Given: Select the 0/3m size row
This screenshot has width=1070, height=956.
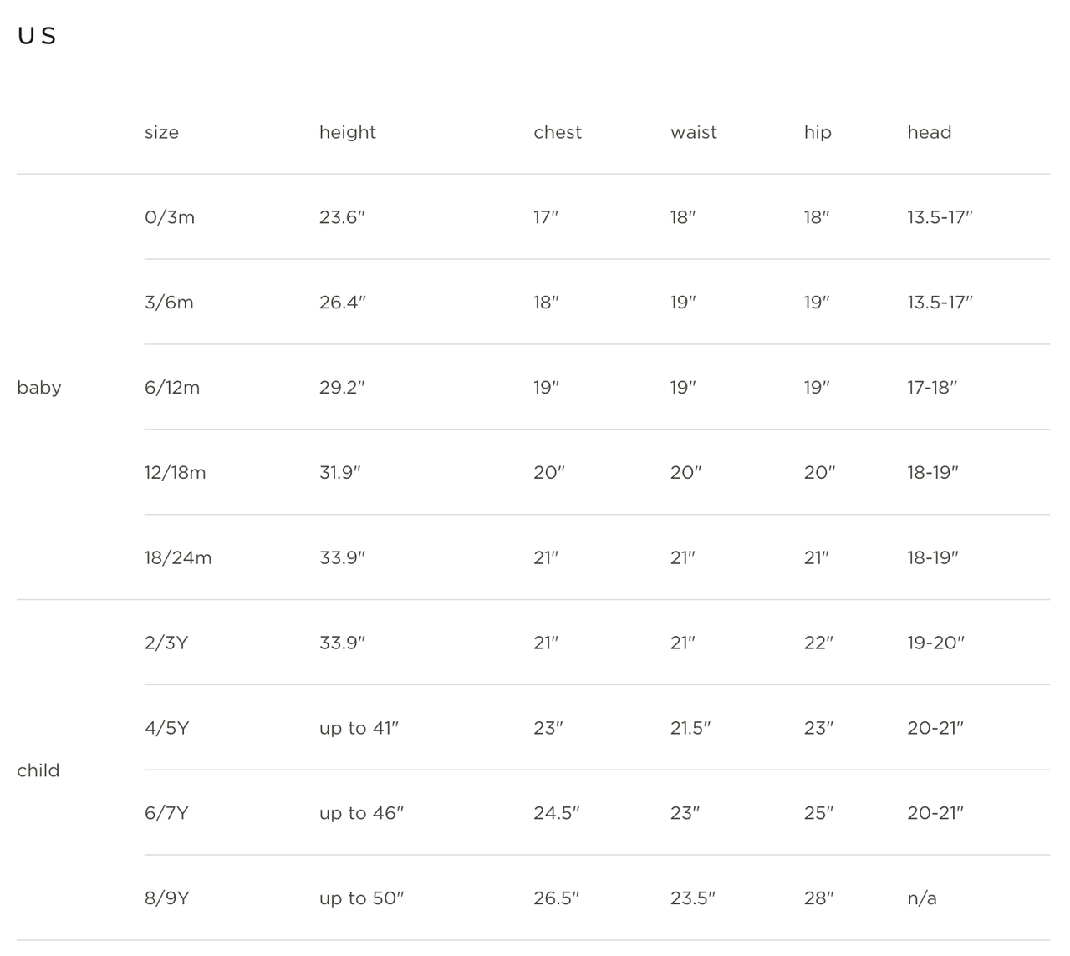Looking at the screenshot, I should point(597,217).
